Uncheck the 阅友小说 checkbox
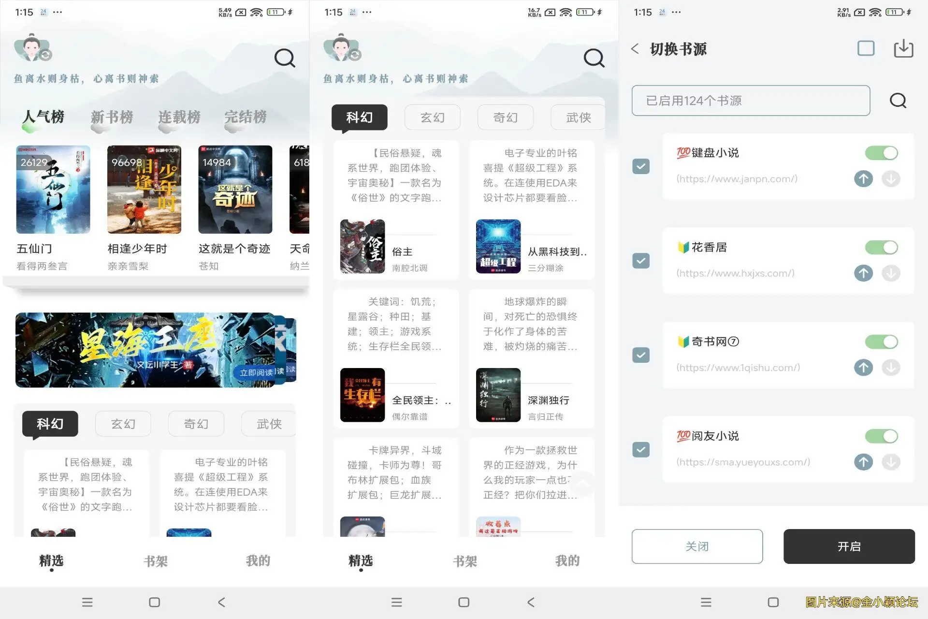Image resolution: width=928 pixels, height=619 pixels. pos(641,450)
